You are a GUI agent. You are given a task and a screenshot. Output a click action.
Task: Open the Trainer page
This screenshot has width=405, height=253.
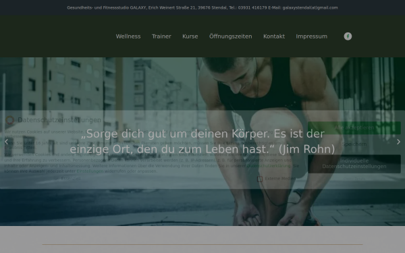161,36
